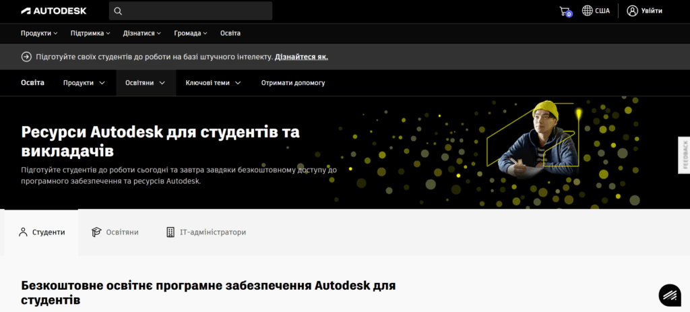
Task: Click the globe region icon
Action: click(x=587, y=11)
